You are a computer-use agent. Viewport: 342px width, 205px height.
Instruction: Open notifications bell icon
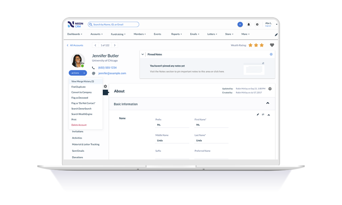249,25
